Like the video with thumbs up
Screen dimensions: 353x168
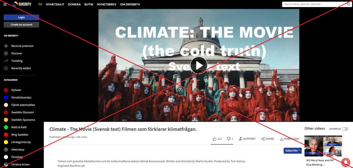point(214,139)
